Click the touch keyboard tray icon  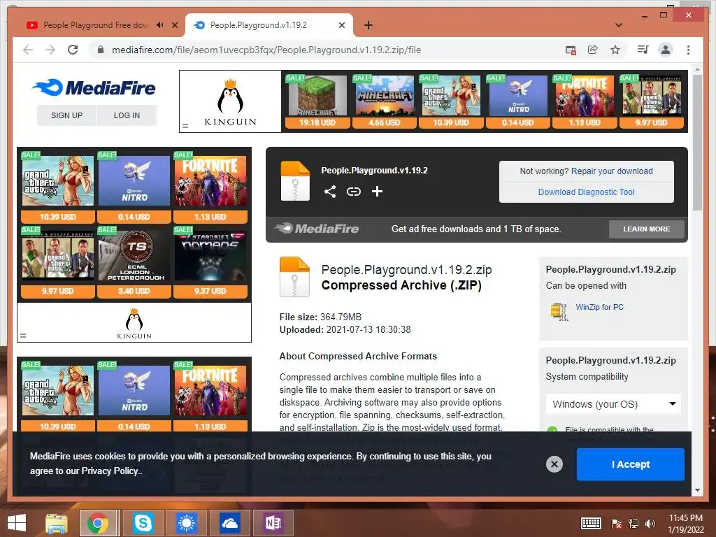(x=591, y=523)
